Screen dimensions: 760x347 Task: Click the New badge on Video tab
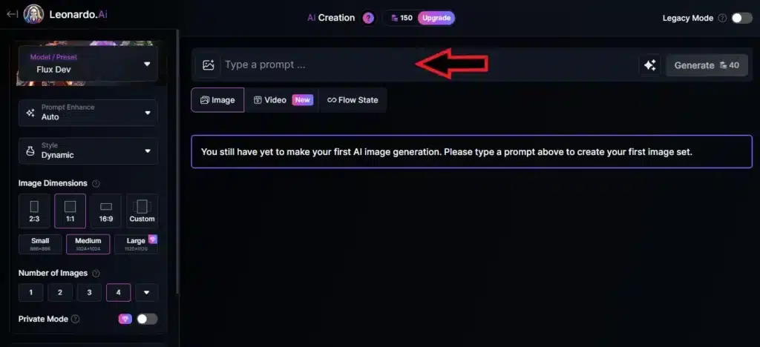tap(303, 100)
